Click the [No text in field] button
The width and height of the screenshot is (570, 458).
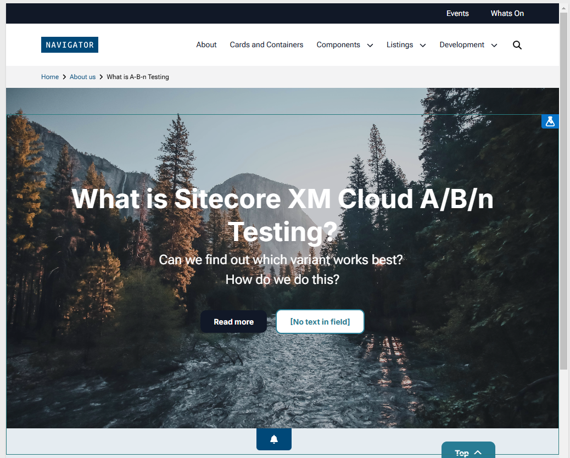(x=320, y=322)
